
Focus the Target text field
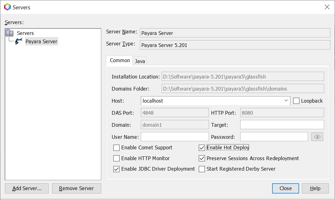pyautogui.click(x=282, y=125)
